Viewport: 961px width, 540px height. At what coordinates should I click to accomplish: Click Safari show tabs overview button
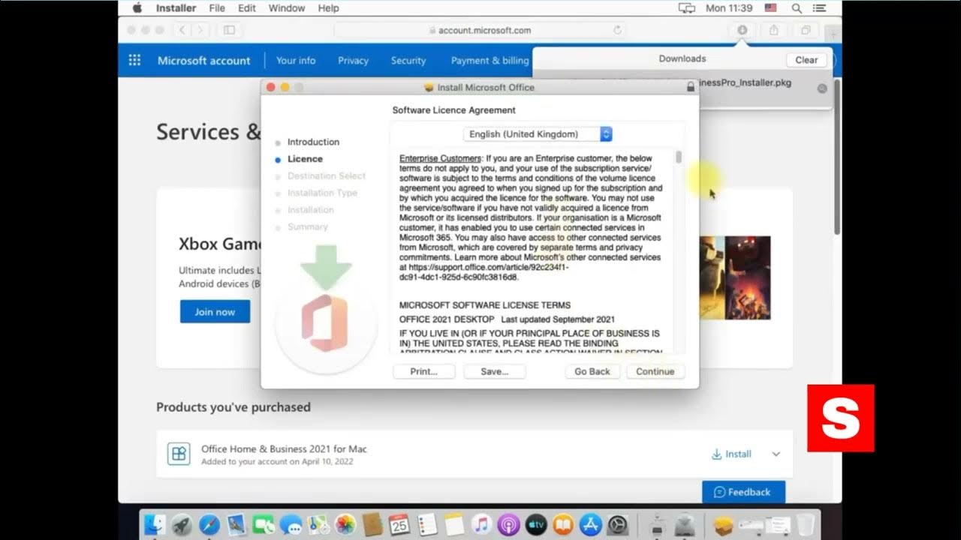click(806, 30)
